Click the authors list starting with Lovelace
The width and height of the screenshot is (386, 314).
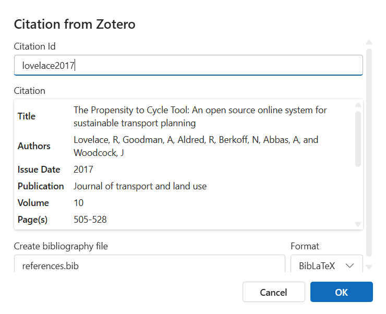coord(196,146)
